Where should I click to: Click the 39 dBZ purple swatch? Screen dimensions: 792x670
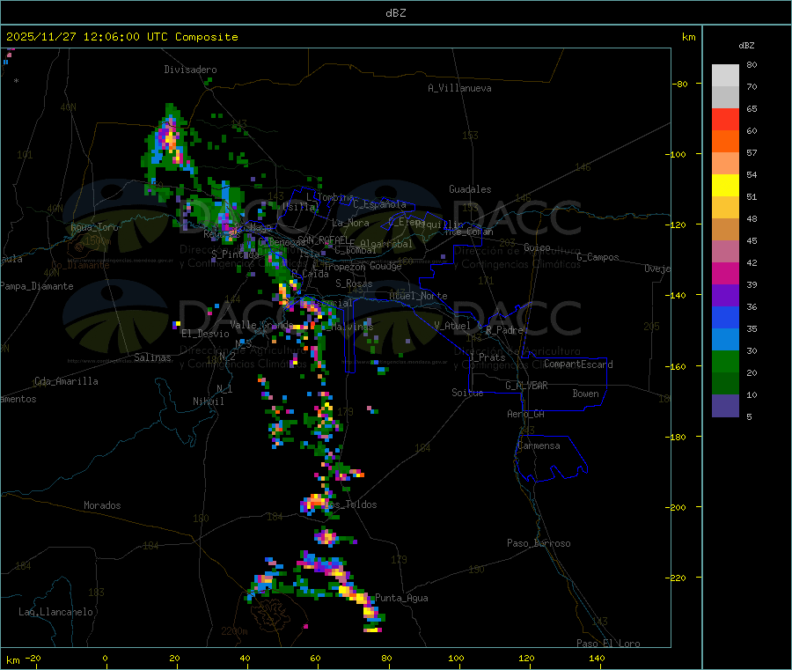click(x=725, y=296)
